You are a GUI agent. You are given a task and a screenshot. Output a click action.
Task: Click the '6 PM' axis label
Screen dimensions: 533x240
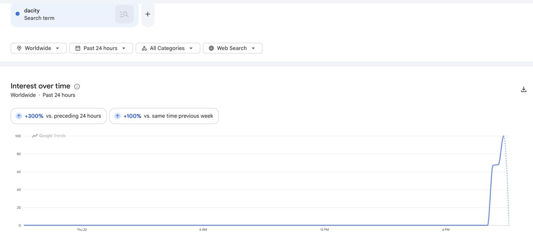pyautogui.click(x=446, y=229)
